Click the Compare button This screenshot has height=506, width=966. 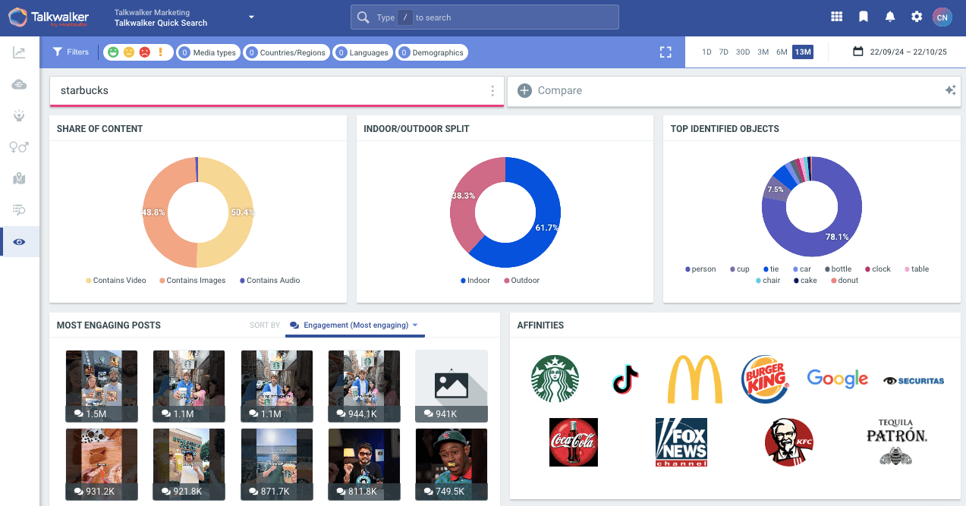coord(551,90)
